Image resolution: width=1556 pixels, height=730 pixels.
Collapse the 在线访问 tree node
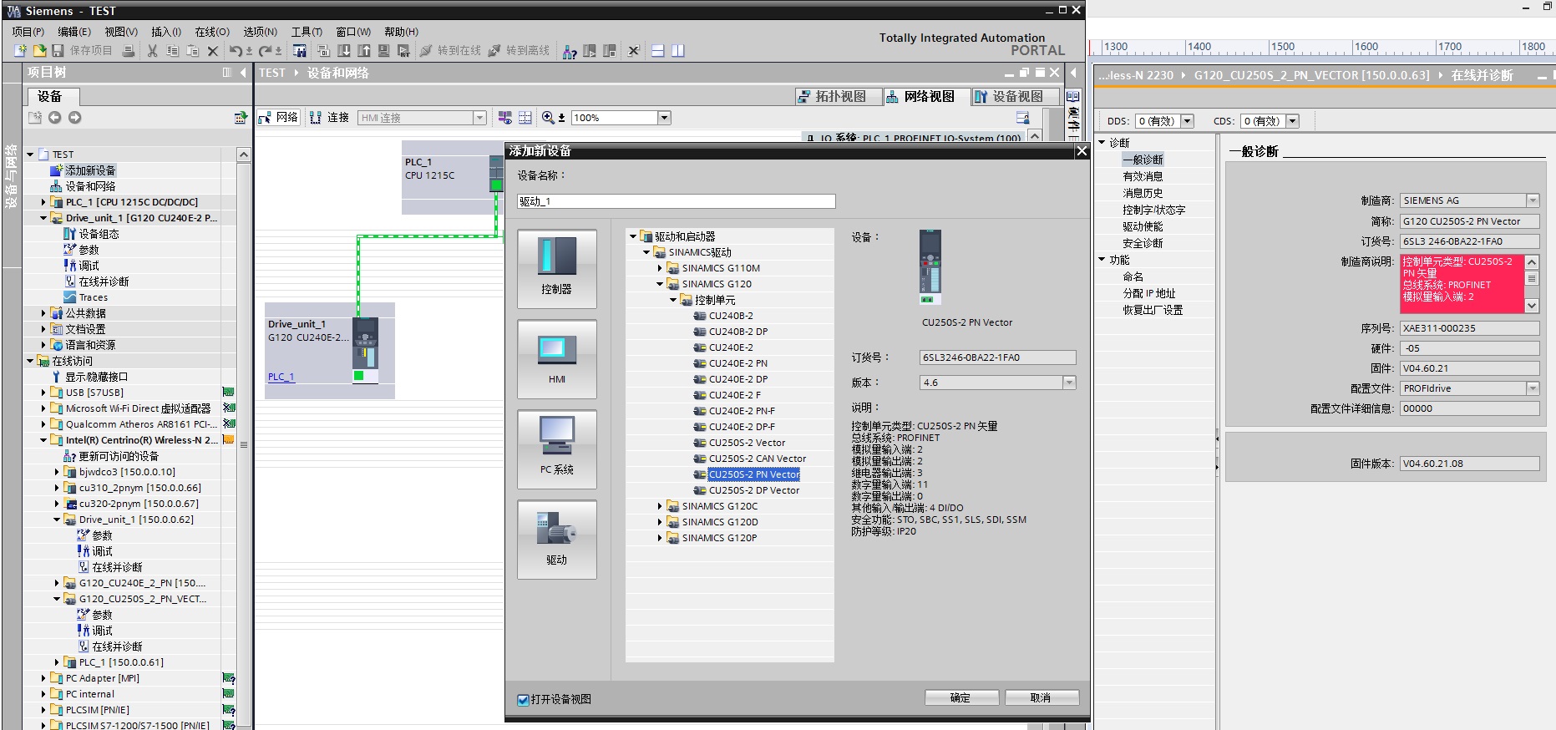[x=30, y=361]
